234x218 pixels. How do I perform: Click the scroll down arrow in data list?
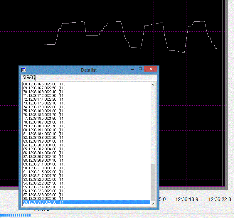tap(153, 204)
